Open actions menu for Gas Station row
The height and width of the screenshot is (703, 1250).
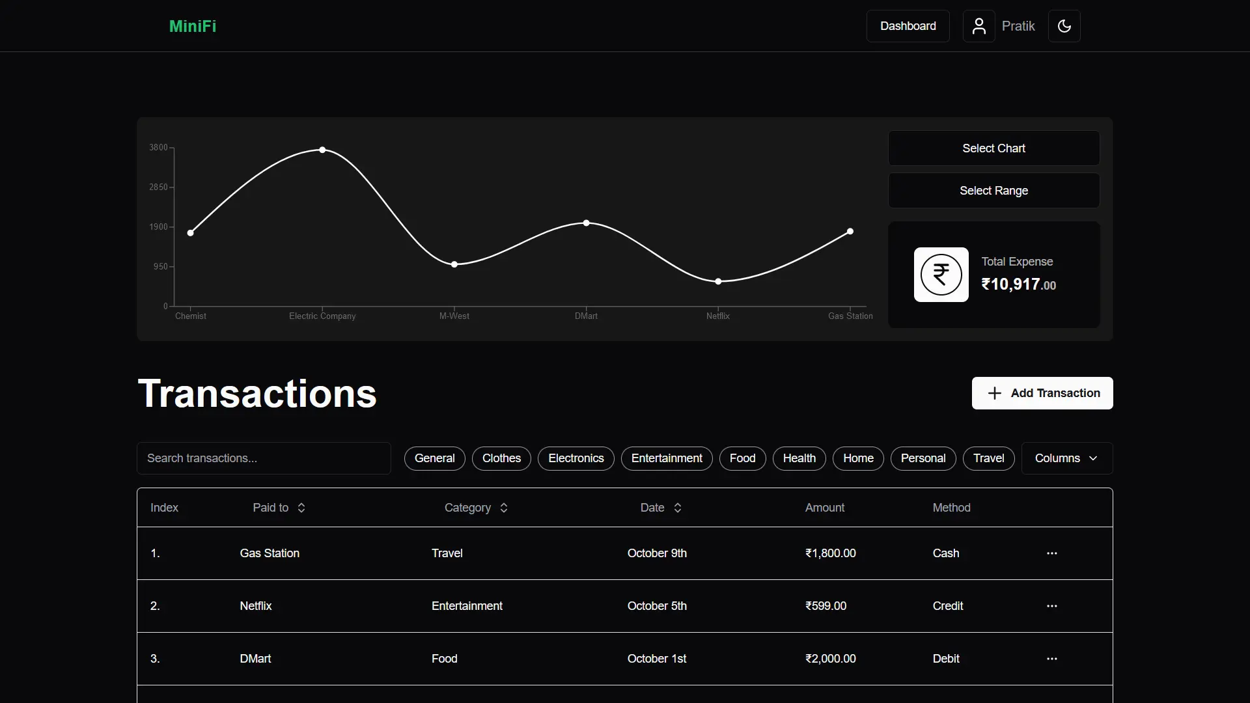(x=1051, y=553)
